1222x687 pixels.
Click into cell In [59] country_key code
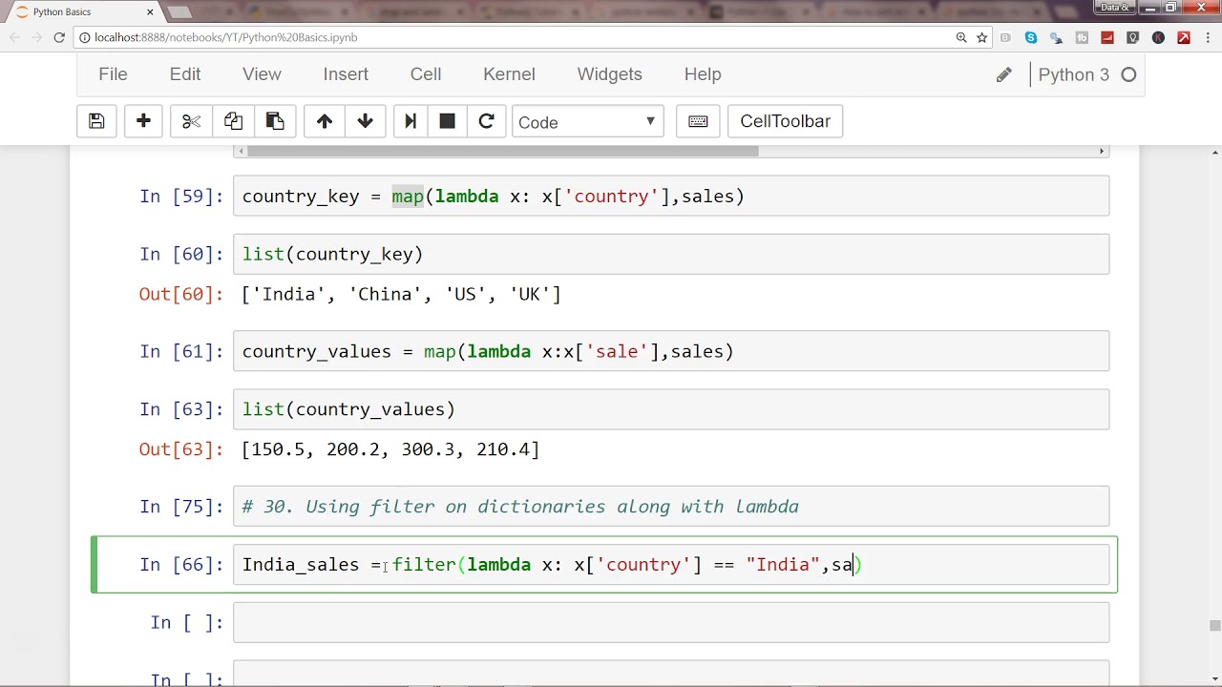pyautogui.click(x=671, y=197)
